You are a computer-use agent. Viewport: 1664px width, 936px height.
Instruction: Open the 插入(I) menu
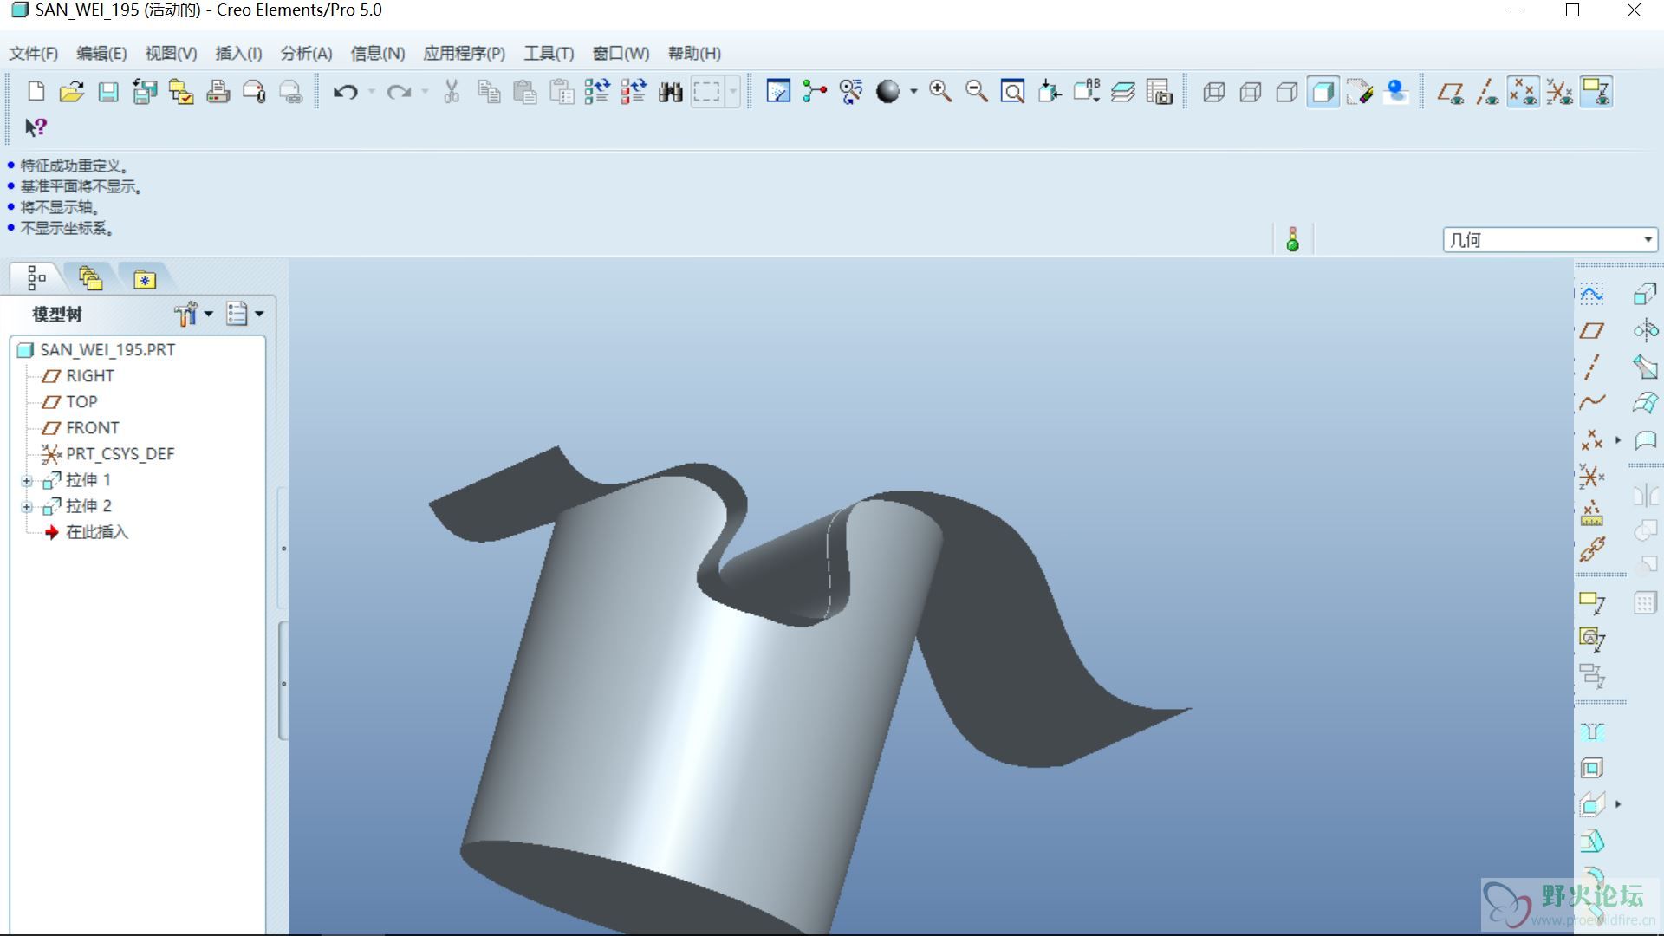(x=238, y=54)
